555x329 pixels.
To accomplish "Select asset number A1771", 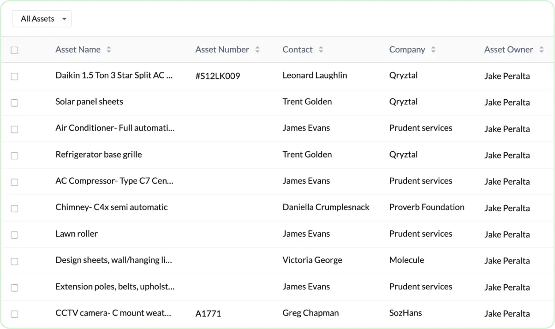I will tap(208, 314).
